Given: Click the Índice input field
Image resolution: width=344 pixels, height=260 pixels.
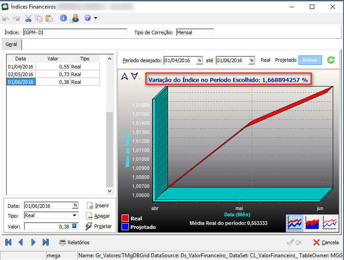Looking at the screenshot, I should pyautogui.click(x=75, y=32).
